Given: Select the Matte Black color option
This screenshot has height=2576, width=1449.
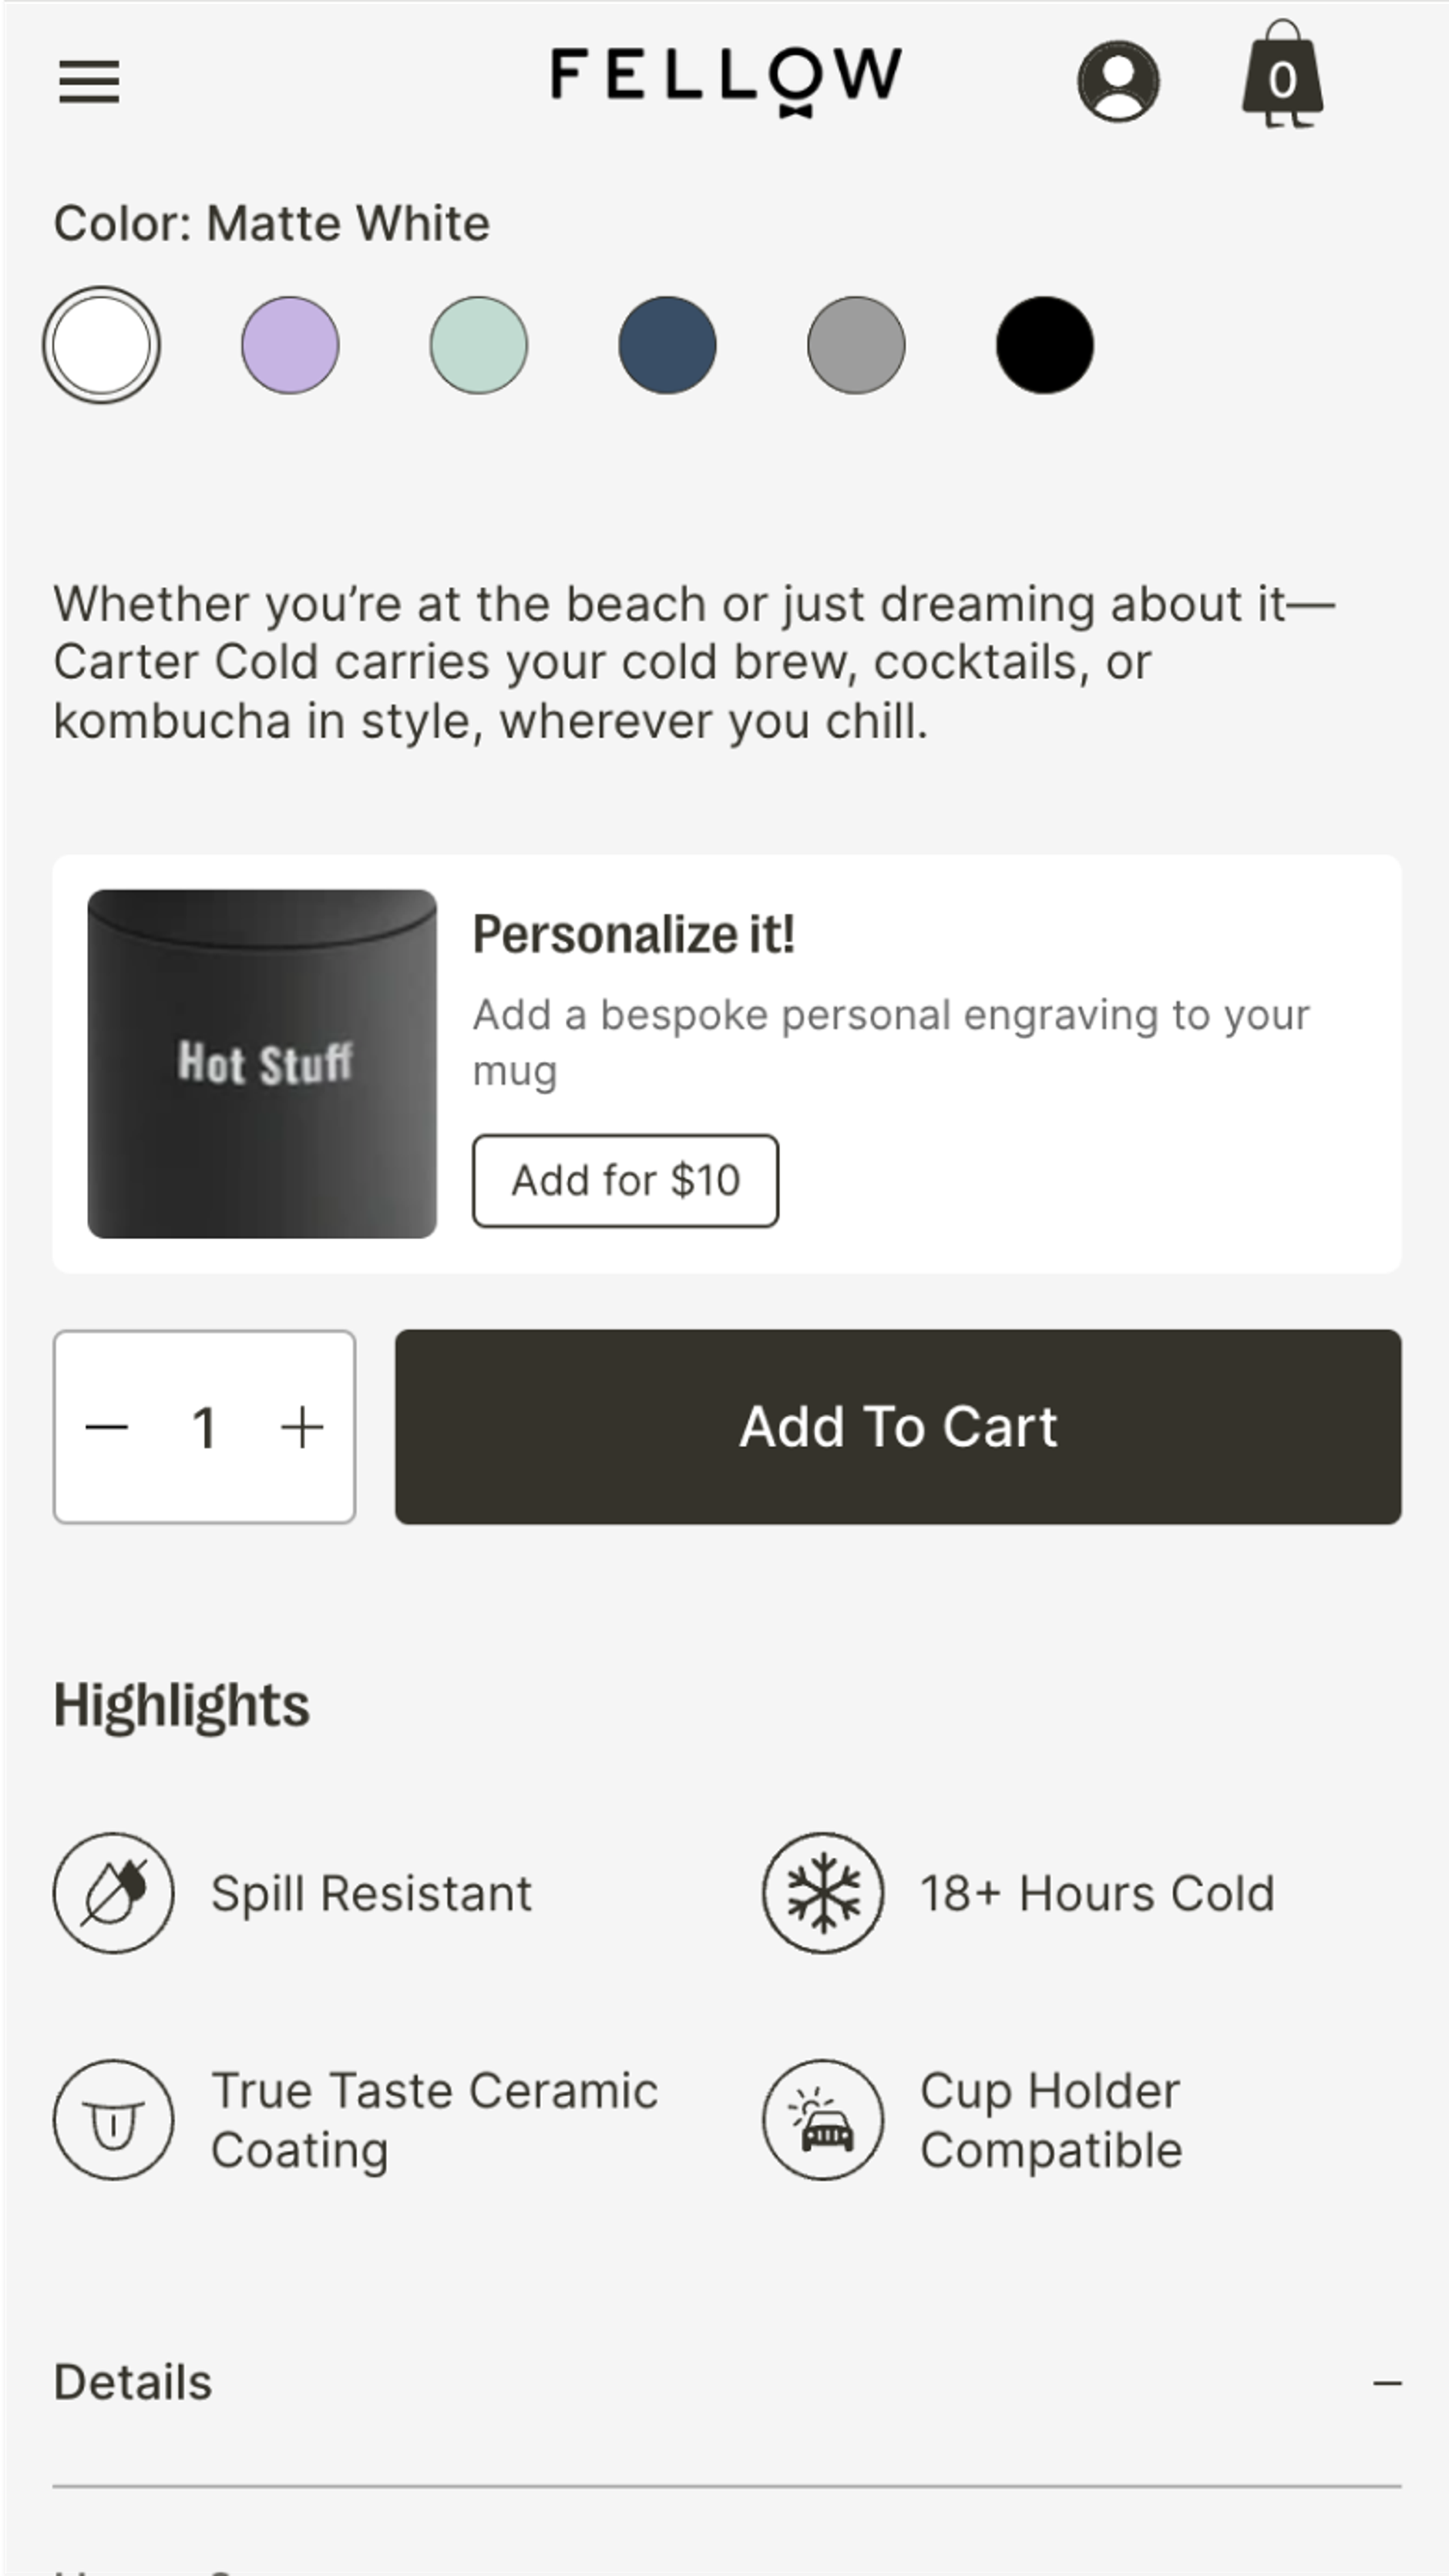Looking at the screenshot, I should tap(1044, 344).
